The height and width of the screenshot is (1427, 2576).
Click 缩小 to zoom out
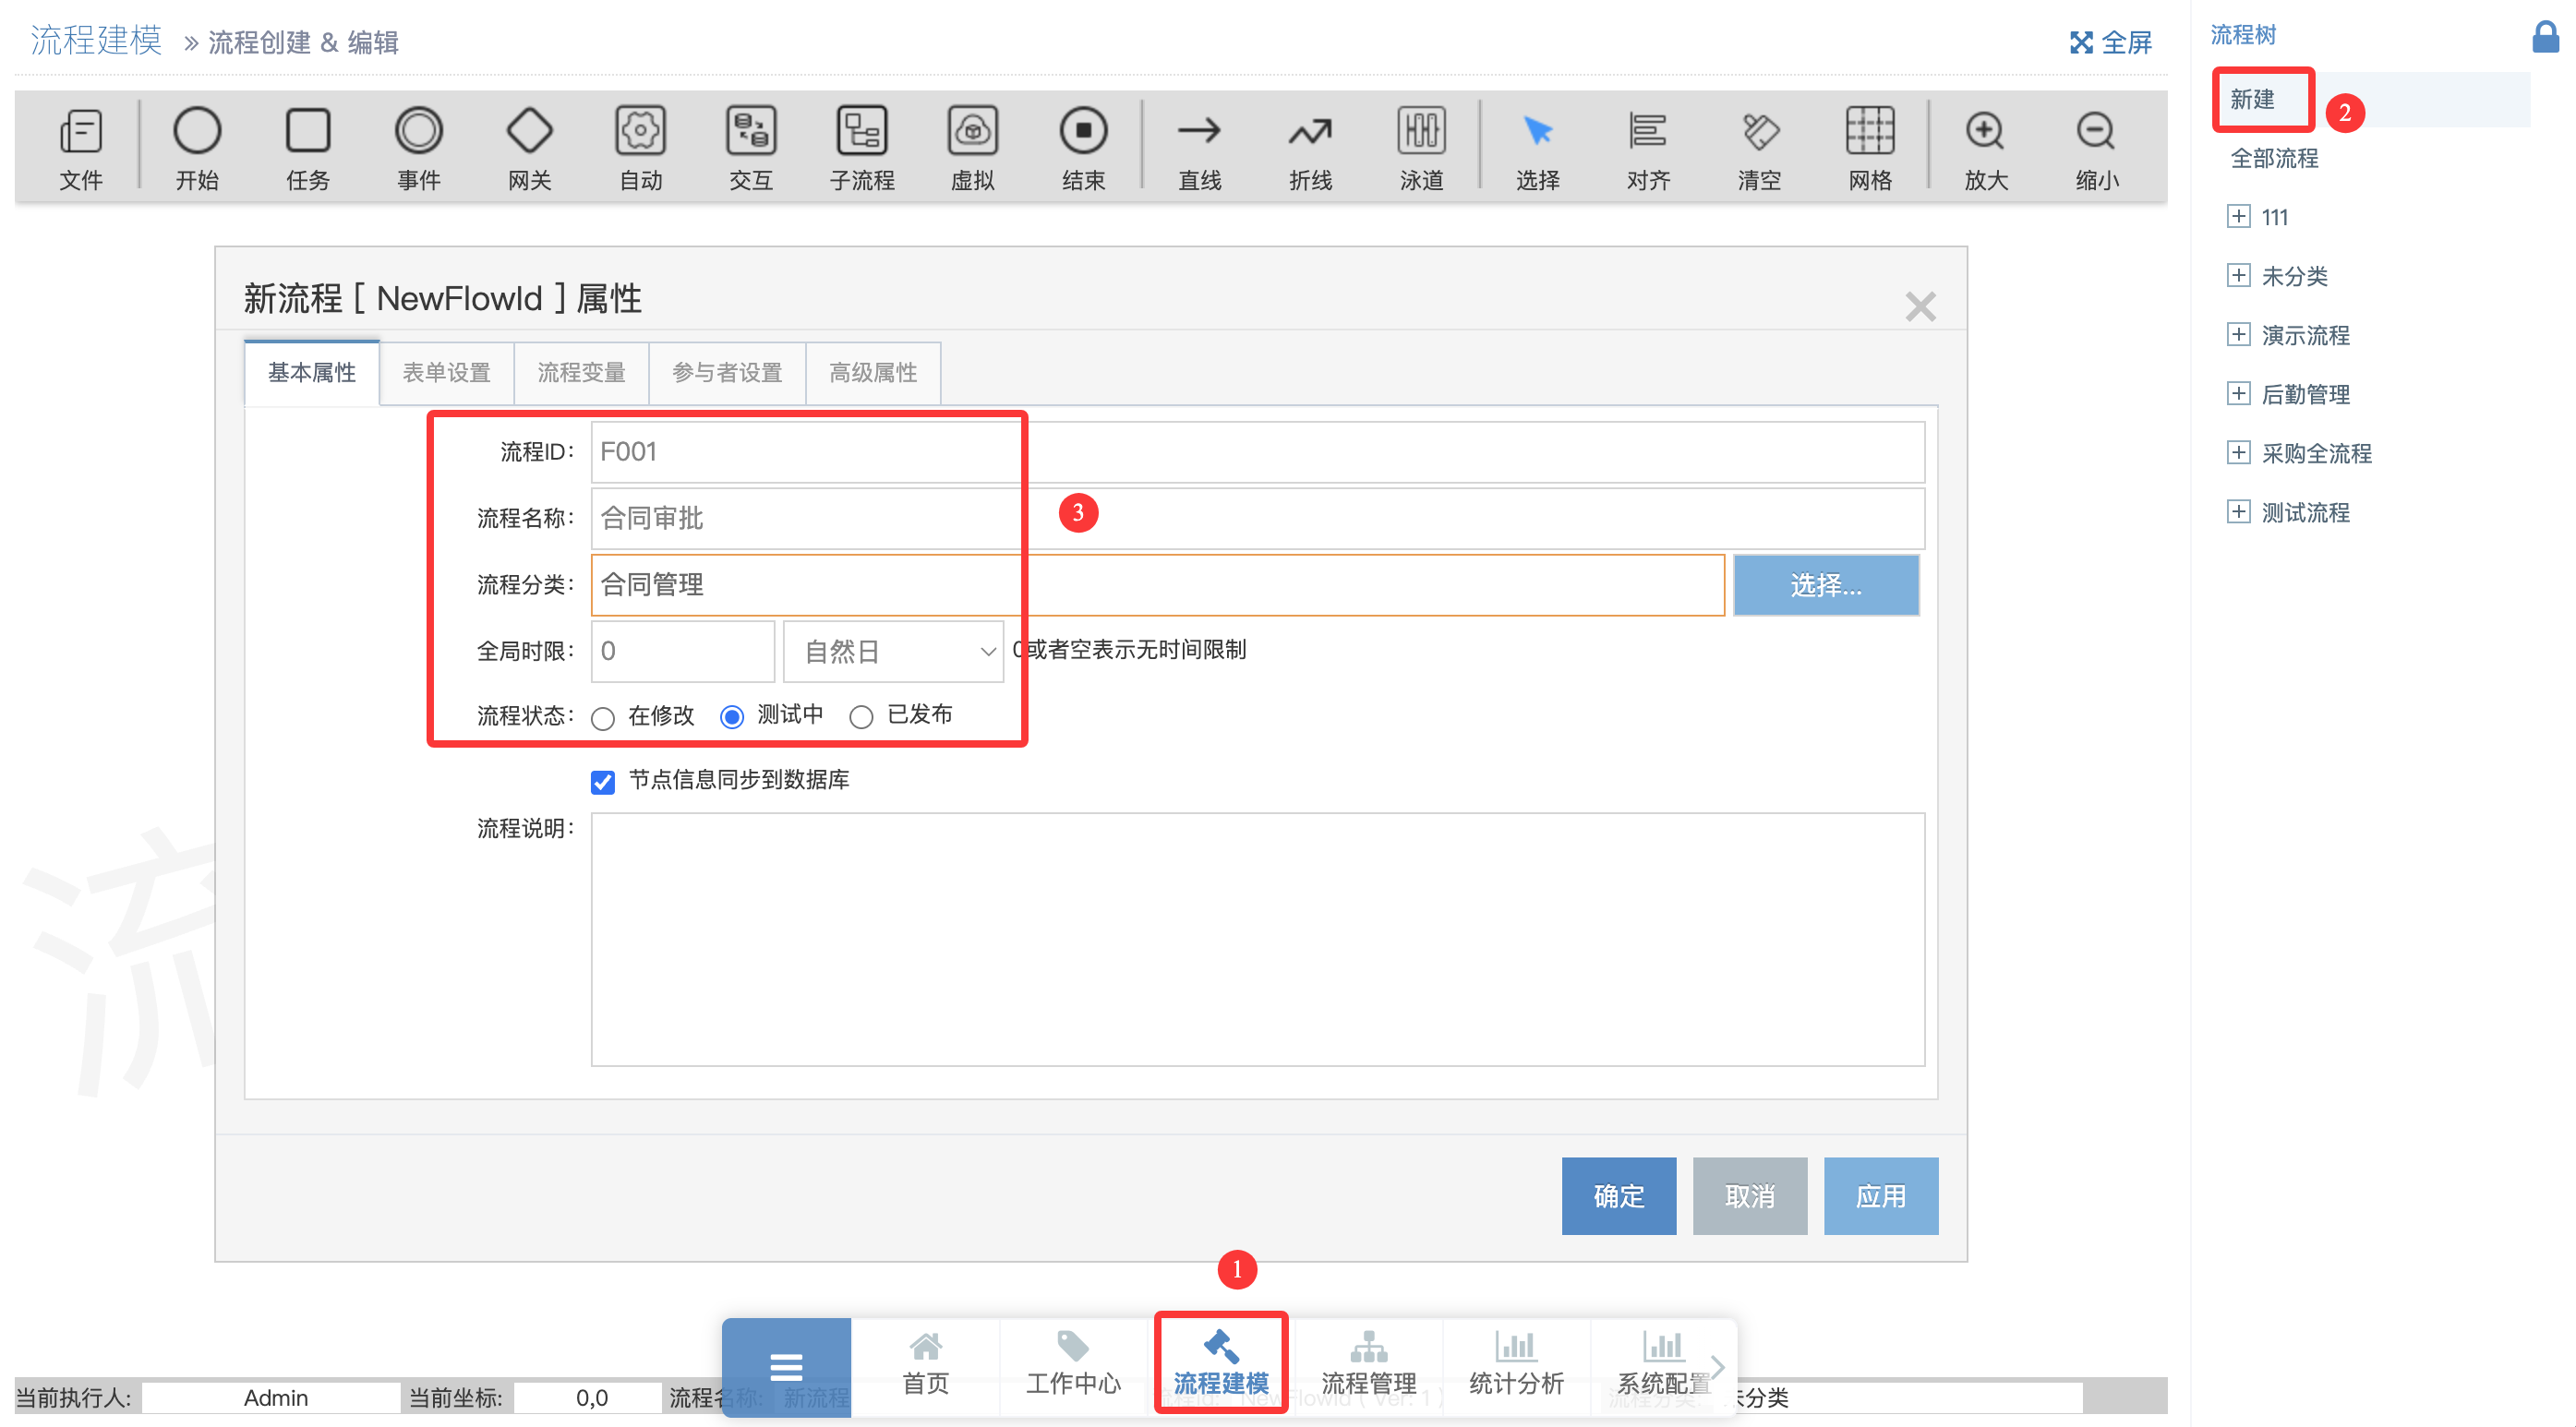pos(2098,150)
